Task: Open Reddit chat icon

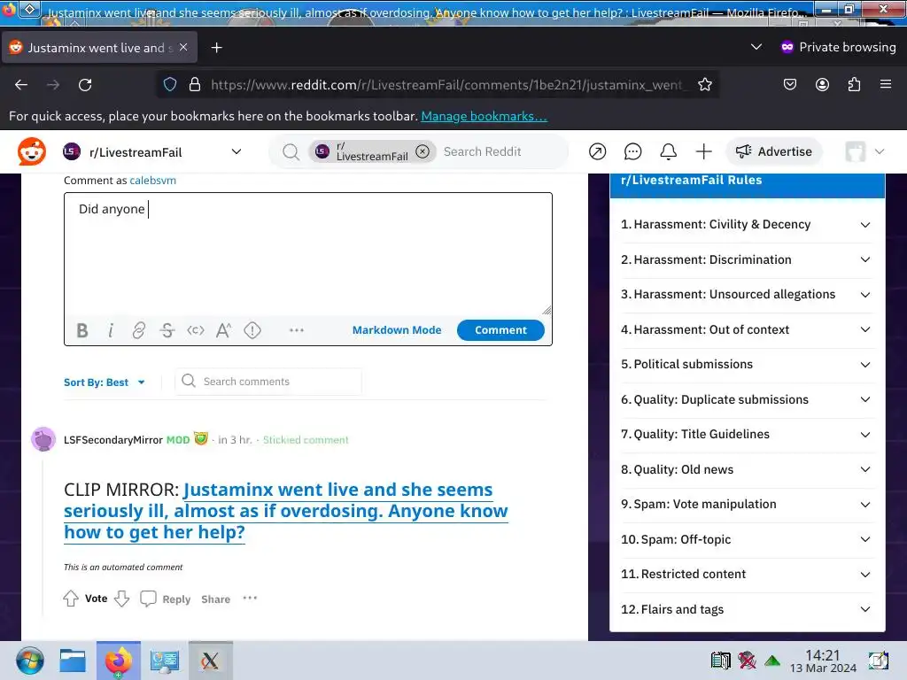Action: (632, 151)
